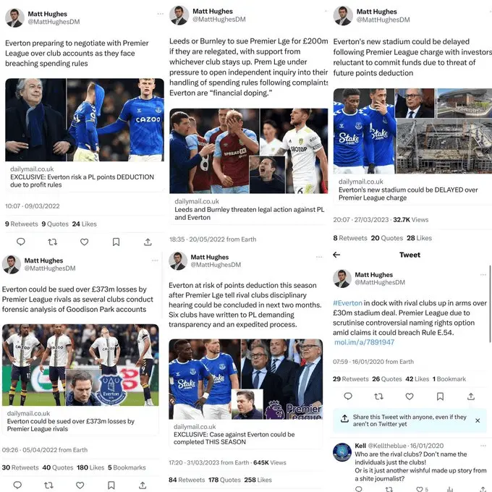Open Kell's profile avatar

[342, 452]
